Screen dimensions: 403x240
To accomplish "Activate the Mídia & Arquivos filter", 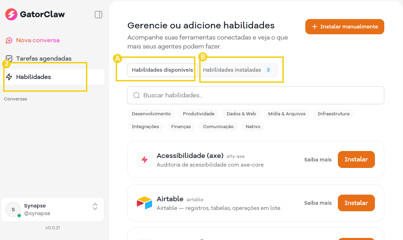I will (x=287, y=113).
